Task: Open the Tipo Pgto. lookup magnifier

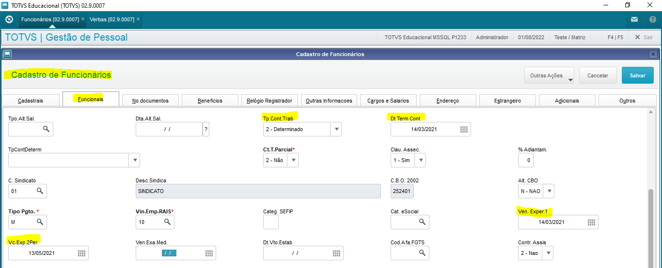Action: click(x=40, y=222)
